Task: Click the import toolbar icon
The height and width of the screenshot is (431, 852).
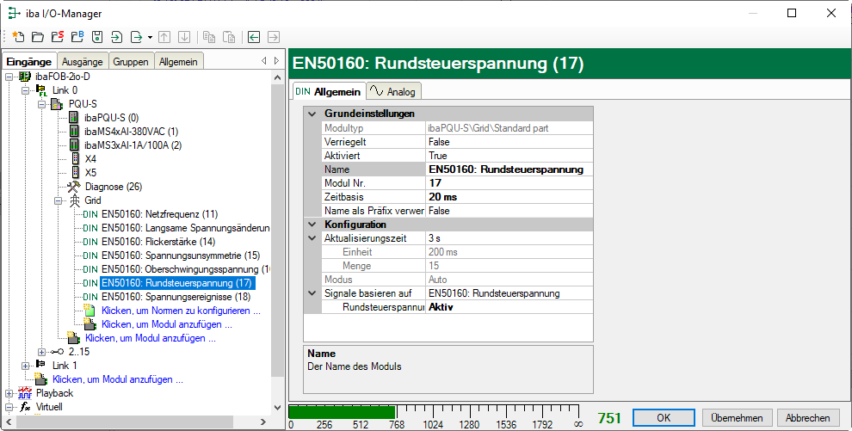Action: click(116, 37)
